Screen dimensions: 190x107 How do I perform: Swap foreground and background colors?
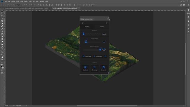pyautogui.click(x=3, y=65)
